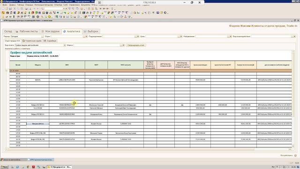Click the 1С:Предприятие taskbar button
The width and height of the screenshot is (300, 169).
click(59, 167)
